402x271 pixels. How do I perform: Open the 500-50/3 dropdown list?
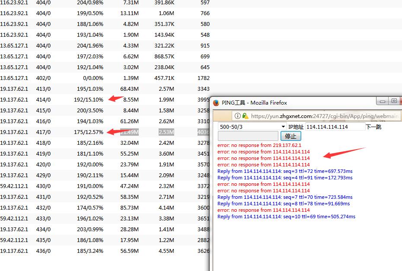[252, 127]
